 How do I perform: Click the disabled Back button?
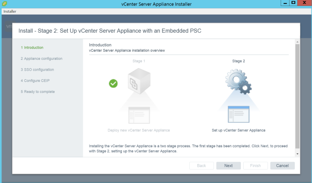[x=201, y=165]
